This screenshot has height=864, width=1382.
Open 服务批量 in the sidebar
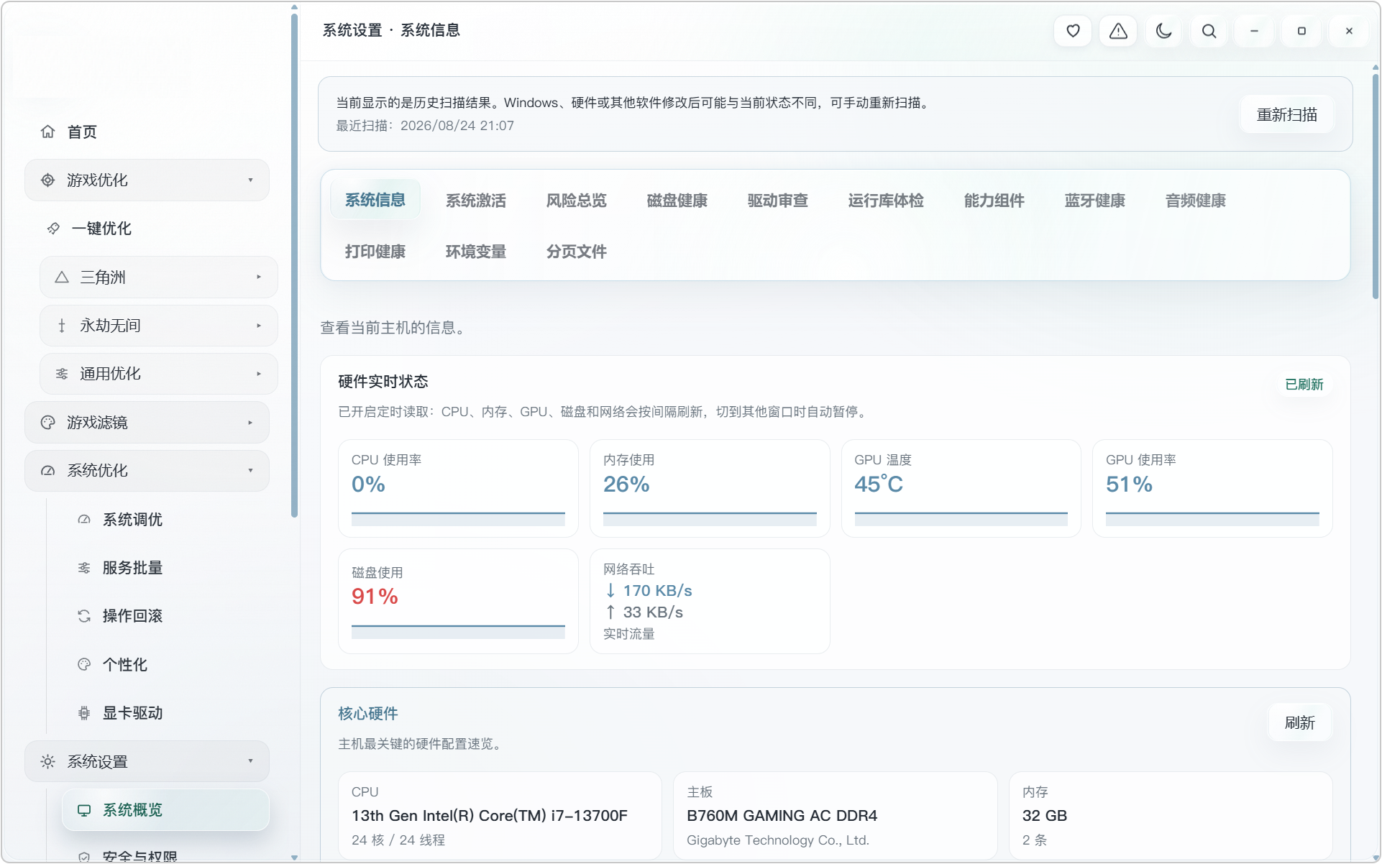pos(165,568)
